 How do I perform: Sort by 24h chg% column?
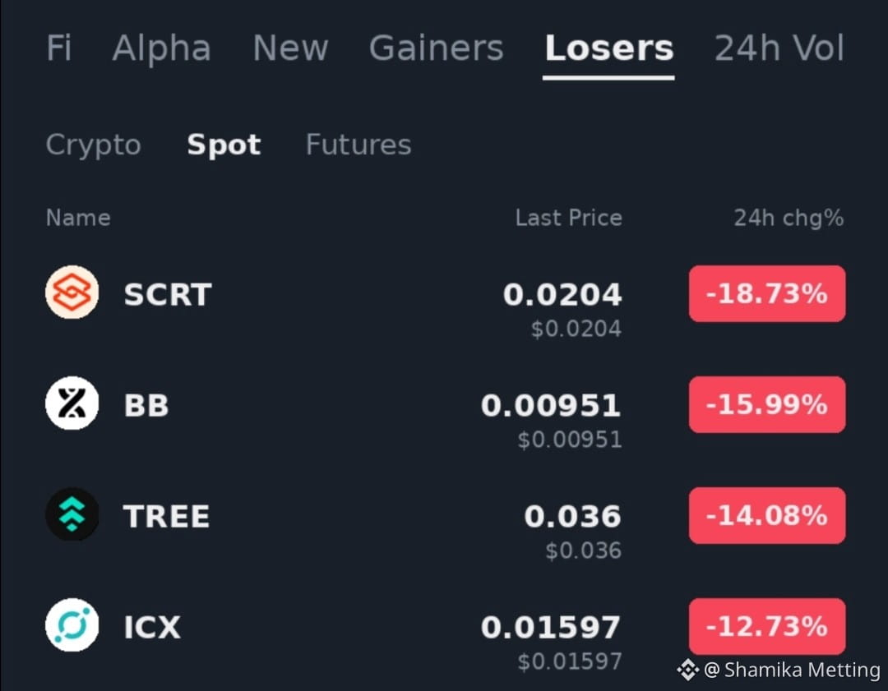coord(789,218)
